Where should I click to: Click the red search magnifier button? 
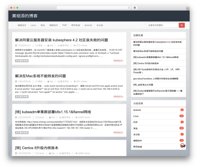[182, 25]
